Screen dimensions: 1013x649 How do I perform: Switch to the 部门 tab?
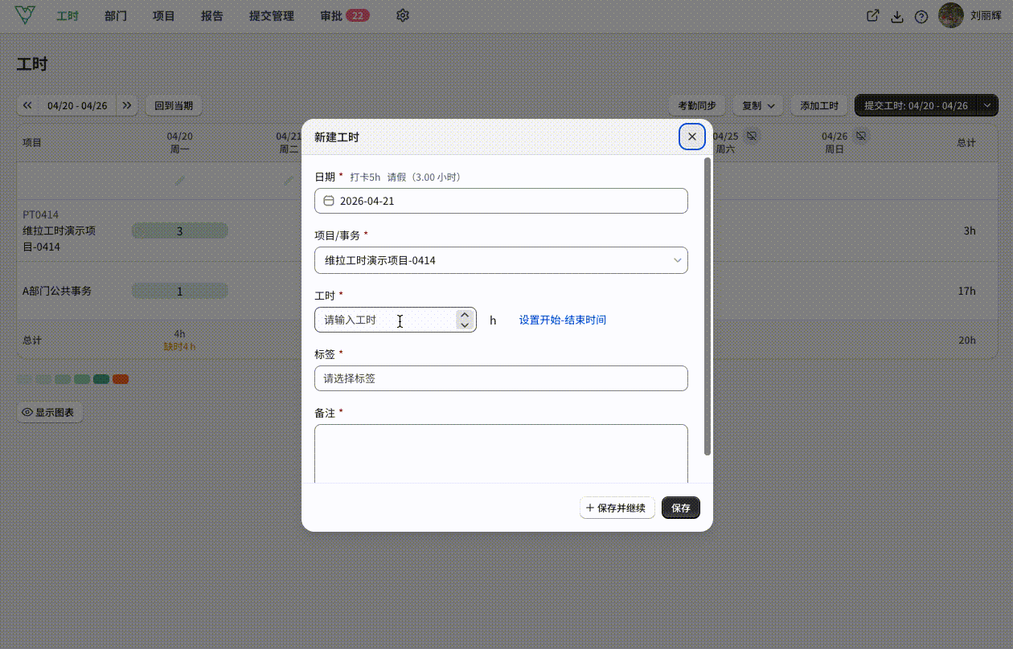pos(116,16)
